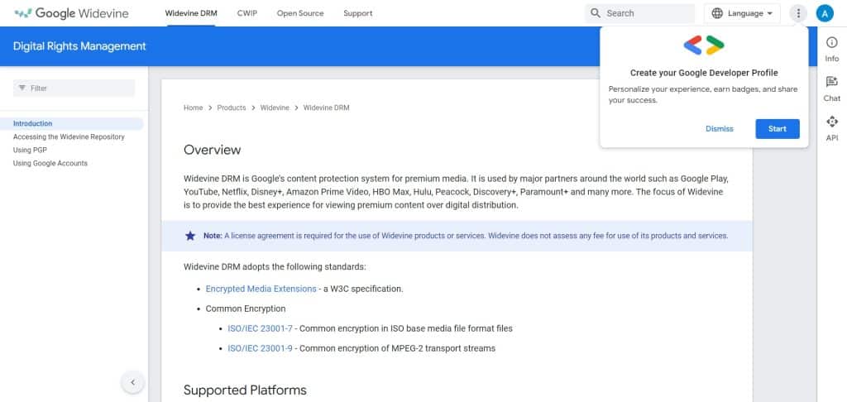This screenshot has height=402, width=847.
Task: Click the Google Widevine logo
Action: pos(71,13)
